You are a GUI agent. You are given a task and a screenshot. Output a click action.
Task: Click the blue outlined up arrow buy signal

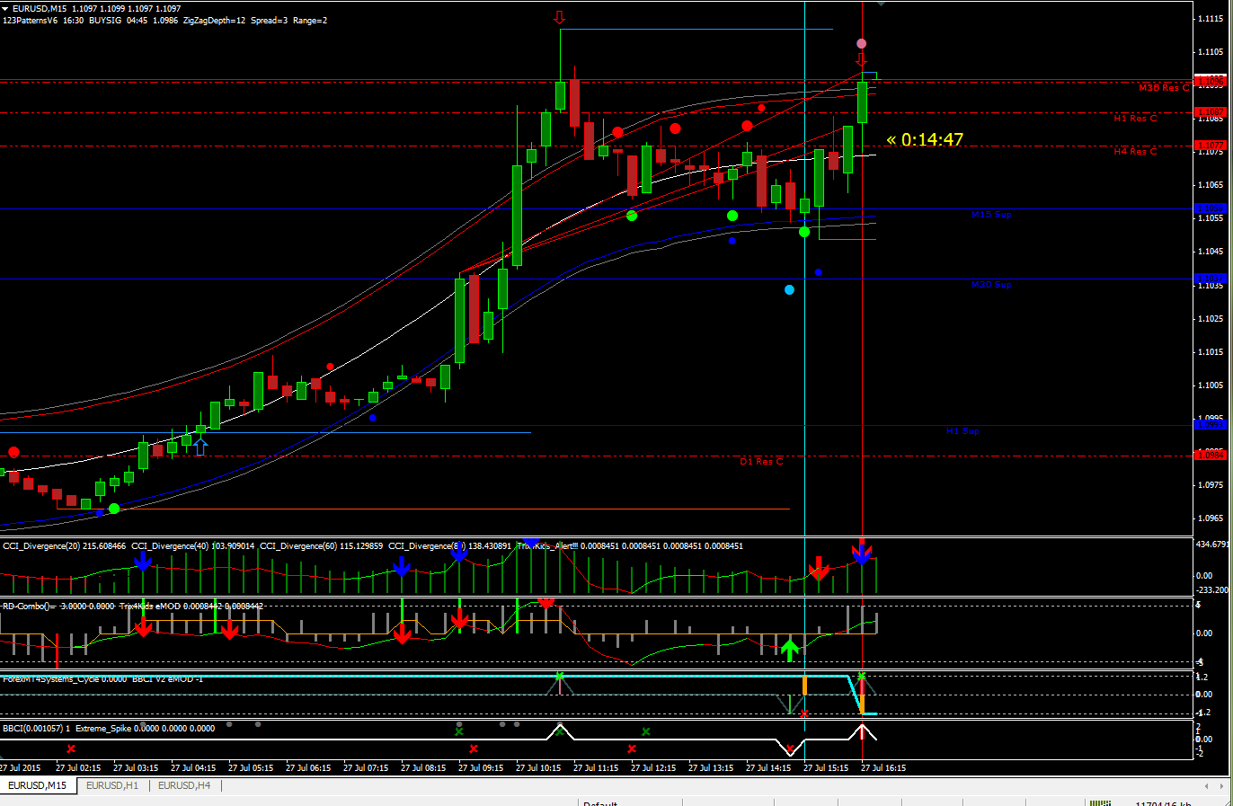tap(200, 447)
